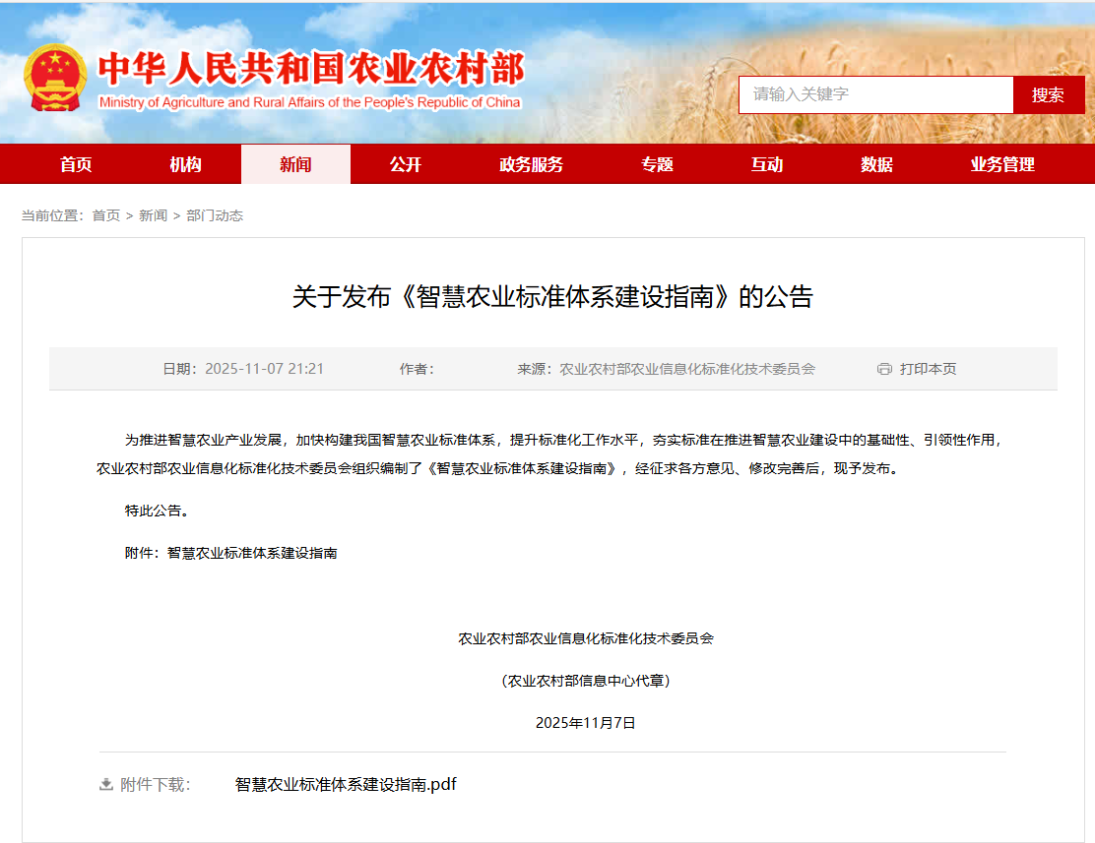Select the 新闻 navigation tab
1095x843 pixels.
(295, 164)
